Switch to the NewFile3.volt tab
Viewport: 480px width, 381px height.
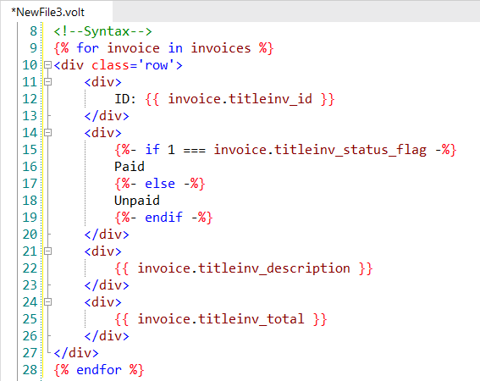(48, 12)
